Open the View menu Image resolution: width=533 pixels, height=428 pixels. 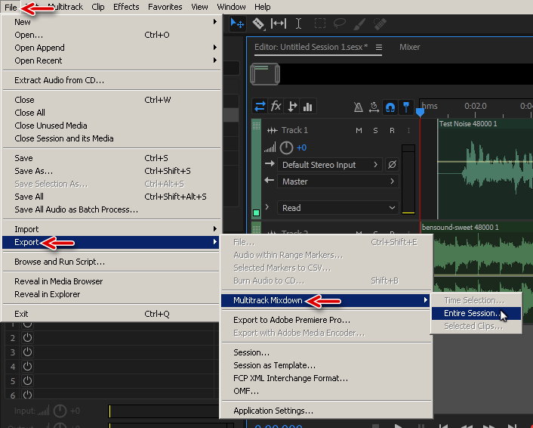pos(199,7)
